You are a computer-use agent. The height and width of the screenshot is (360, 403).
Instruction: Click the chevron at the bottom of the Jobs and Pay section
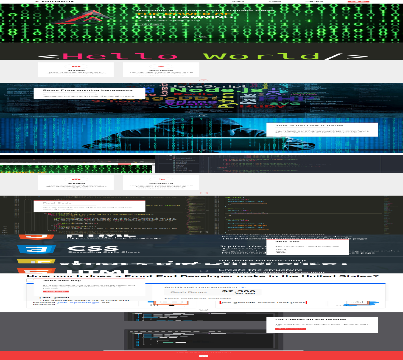[203, 310]
